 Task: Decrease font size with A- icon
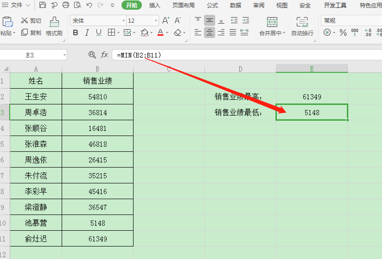178,20
